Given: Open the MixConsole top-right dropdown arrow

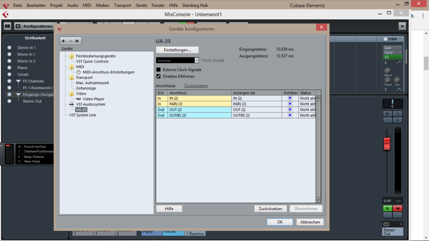Looking at the screenshot, I should click(x=402, y=26).
